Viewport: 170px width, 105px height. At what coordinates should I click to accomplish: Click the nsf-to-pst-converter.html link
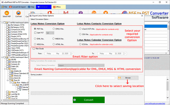[155, 103]
